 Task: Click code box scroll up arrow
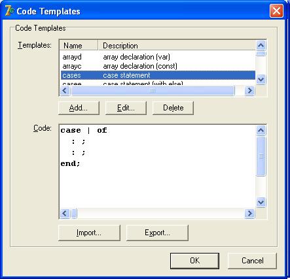tap(261, 131)
